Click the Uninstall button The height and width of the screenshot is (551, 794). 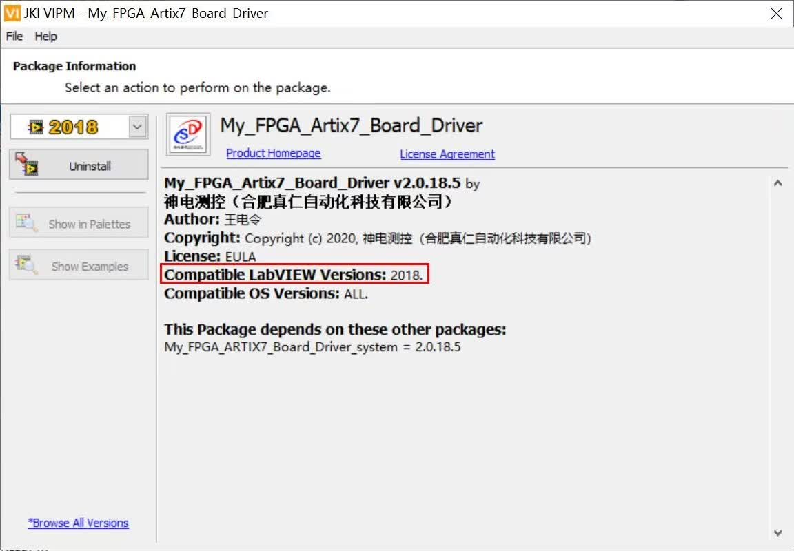(79, 165)
